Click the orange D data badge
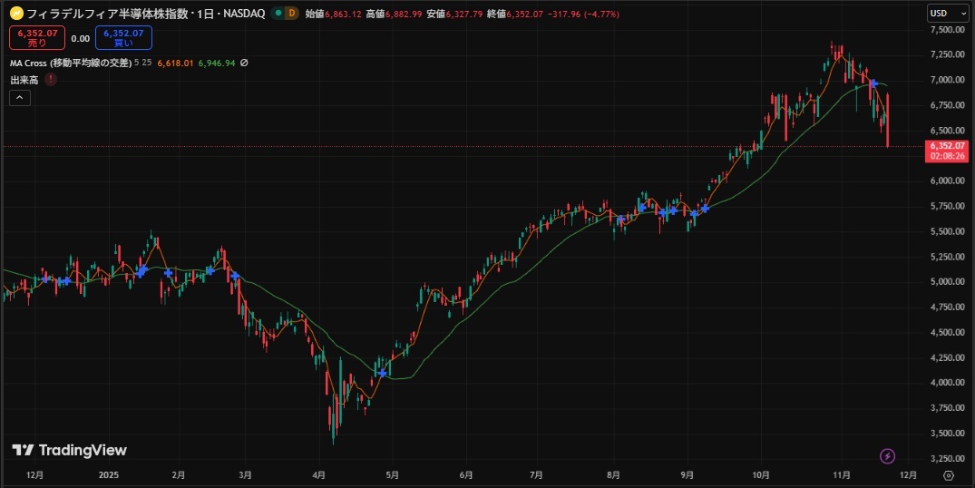This screenshot has height=488, width=975. (x=291, y=14)
